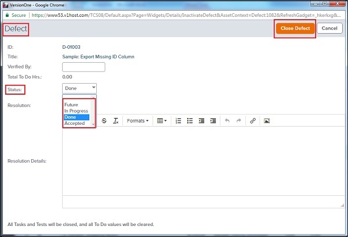Open the insert table dropdown
Image resolution: width=348 pixels, height=237 pixels.
162,121
